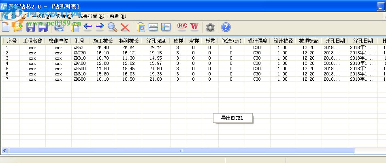Click 检测桩长 value 12.82

129,63
